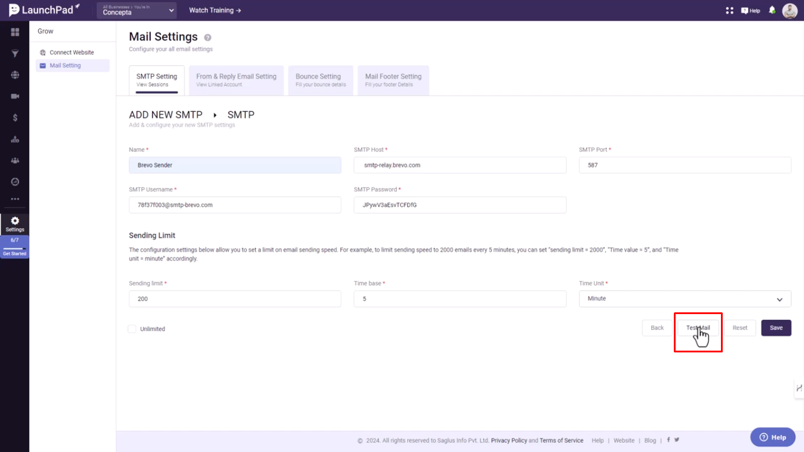
Task: Click the Sending Limit heading
Action: coord(152,235)
